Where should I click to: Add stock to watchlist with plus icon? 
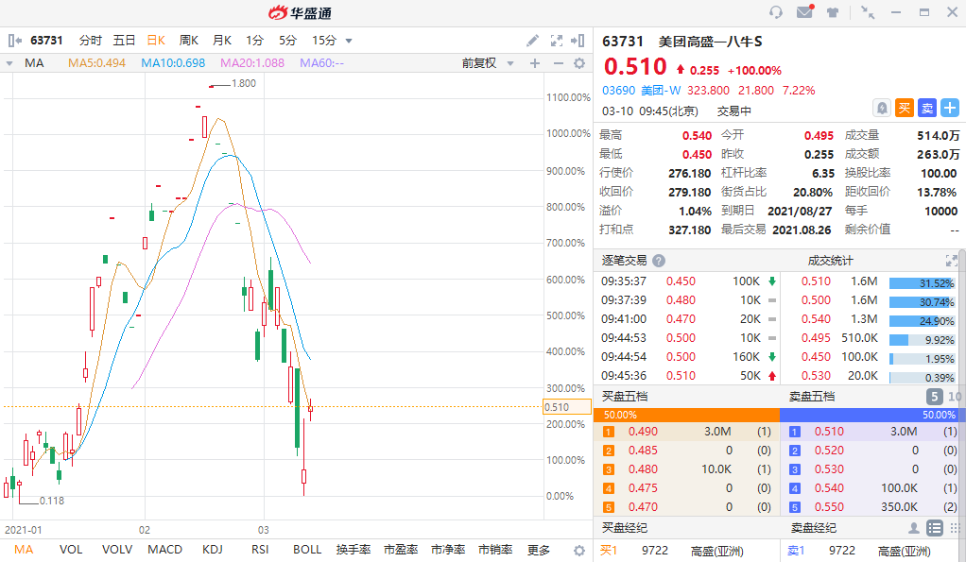click(x=949, y=109)
